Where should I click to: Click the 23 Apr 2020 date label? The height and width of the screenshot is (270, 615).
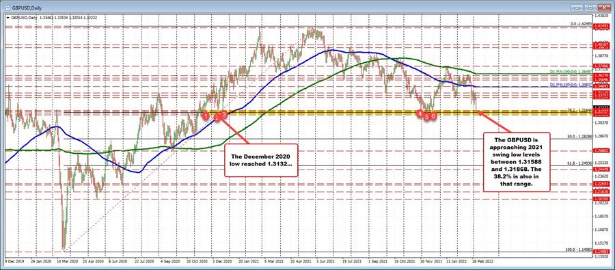pyautogui.click(x=94, y=260)
